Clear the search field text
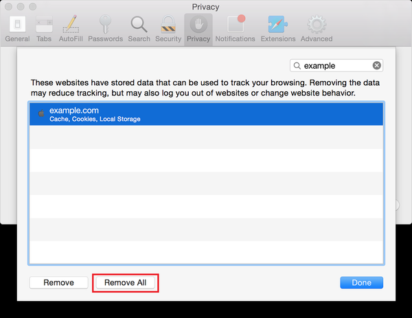The image size is (412, 318). point(377,66)
